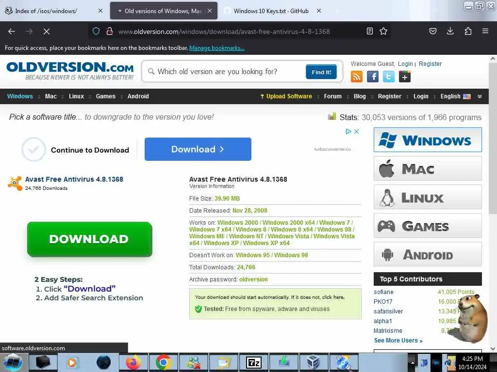Open the Blog menu item

tap(360, 96)
